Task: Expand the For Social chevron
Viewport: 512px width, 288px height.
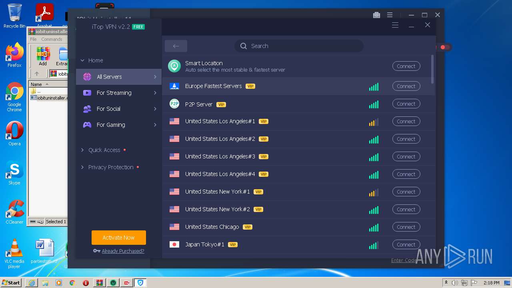Action: [x=155, y=109]
